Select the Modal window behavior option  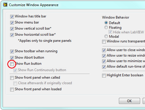coord(106,36)
